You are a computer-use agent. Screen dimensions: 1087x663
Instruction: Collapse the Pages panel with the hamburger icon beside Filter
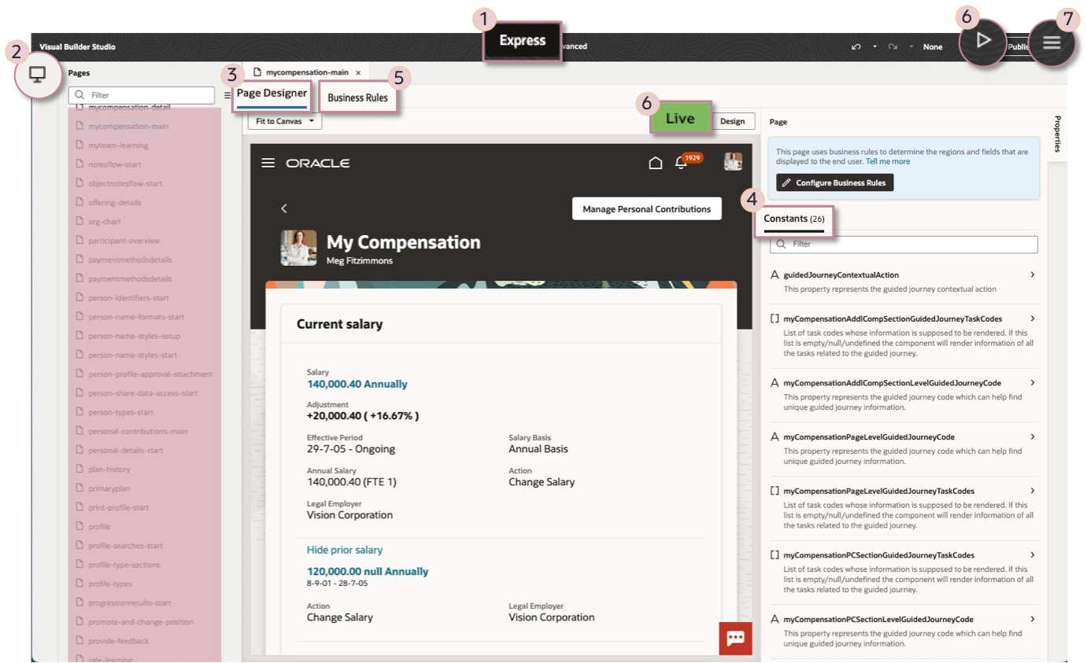tap(227, 95)
